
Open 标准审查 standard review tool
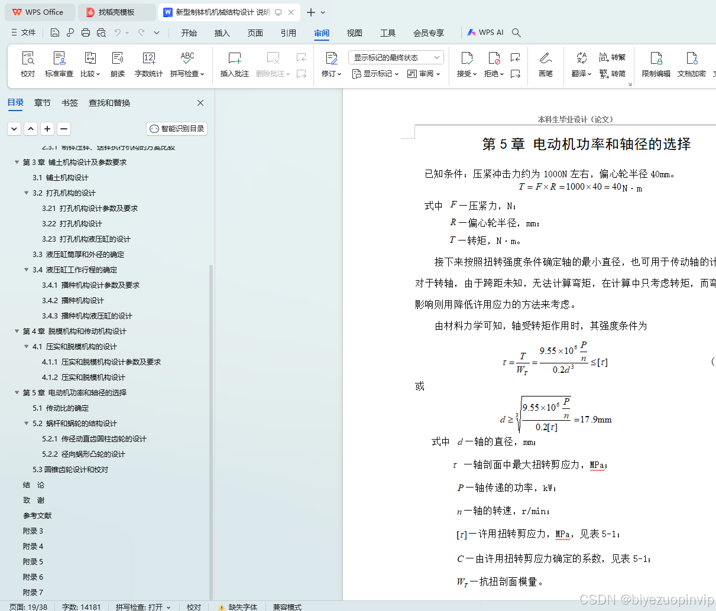[x=59, y=64]
